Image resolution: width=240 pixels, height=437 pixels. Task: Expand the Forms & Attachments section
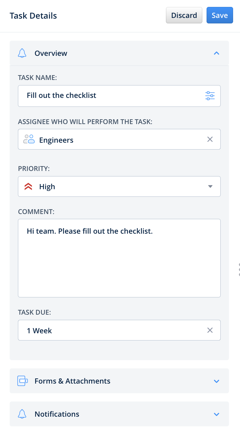coord(217,381)
